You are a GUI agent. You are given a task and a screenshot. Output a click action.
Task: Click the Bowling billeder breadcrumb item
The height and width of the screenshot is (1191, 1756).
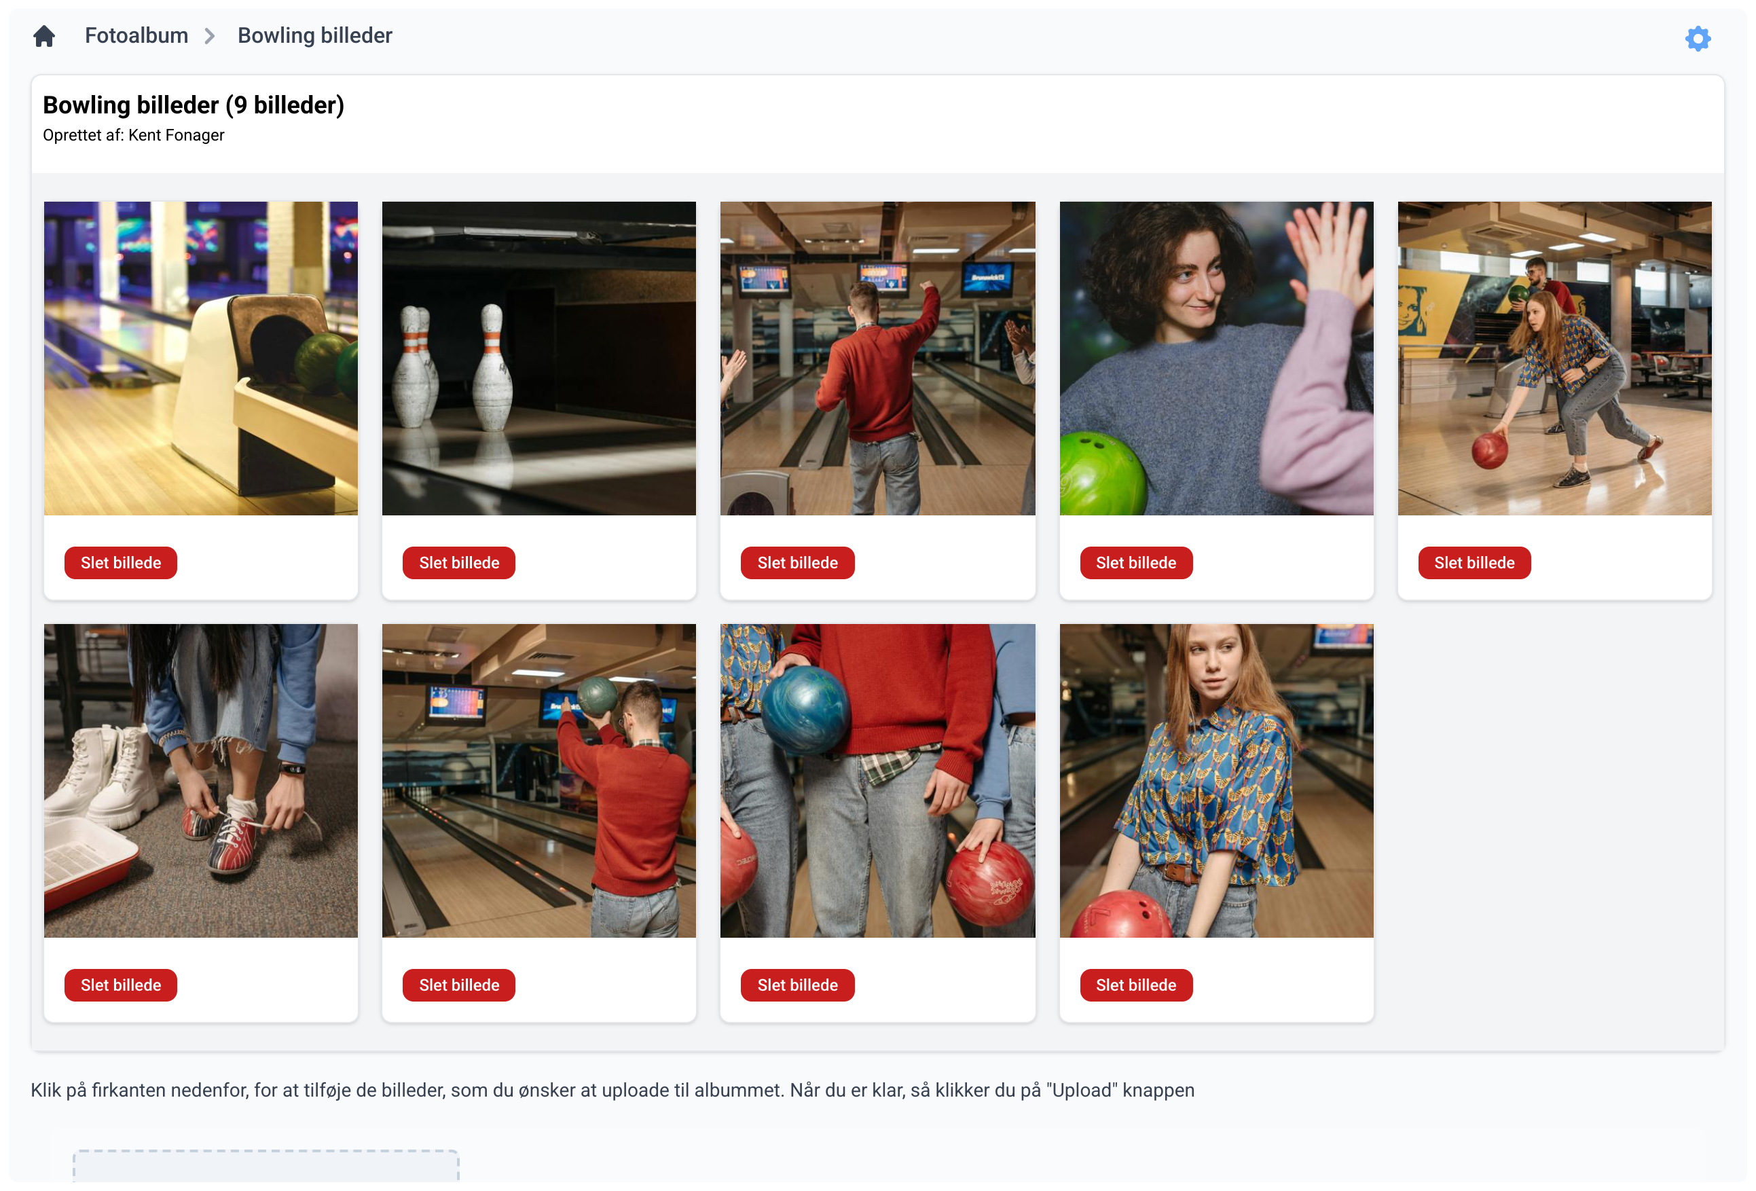(314, 35)
